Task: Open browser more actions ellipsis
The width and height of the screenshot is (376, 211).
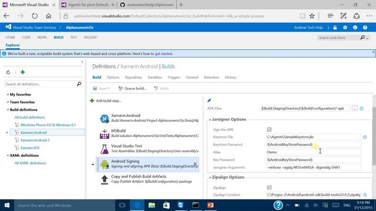Action: pos(370,16)
